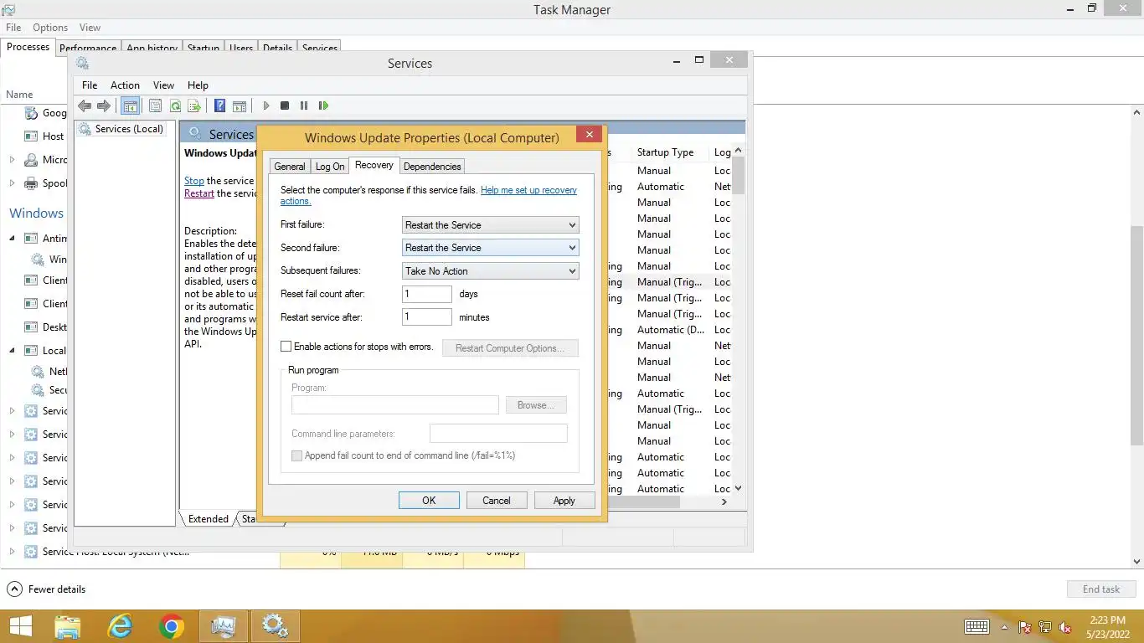Switch to the Log On tab
Image resolution: width=1144 pixels, height=643 pixels.
point(330,167)
